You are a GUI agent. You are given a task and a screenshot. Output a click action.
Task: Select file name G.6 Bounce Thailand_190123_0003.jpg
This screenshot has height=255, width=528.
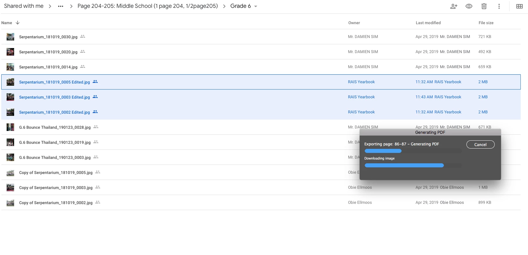coord(55,158)
